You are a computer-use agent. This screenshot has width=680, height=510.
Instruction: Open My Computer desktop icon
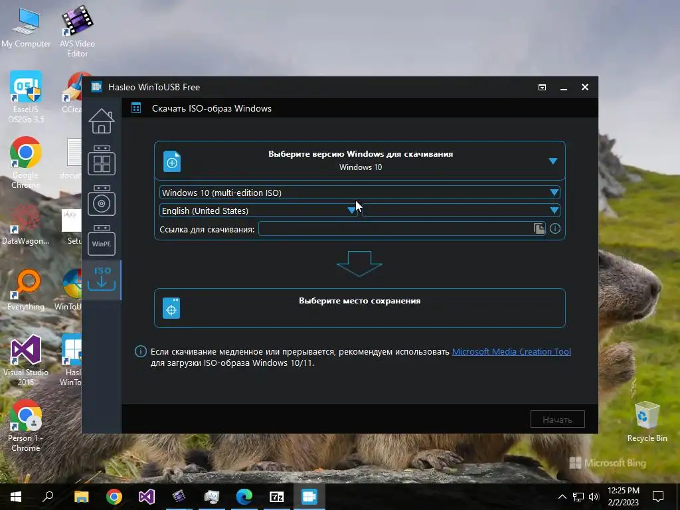click(26, 27)
